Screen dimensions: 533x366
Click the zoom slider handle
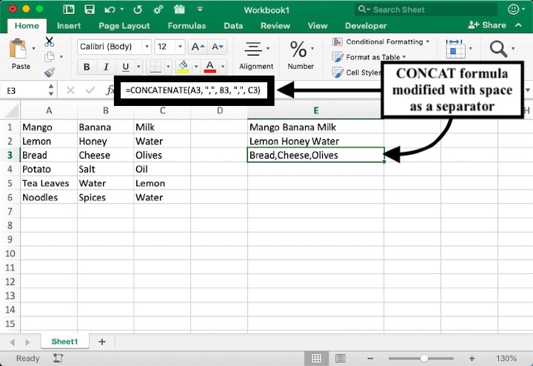(424, 358)
